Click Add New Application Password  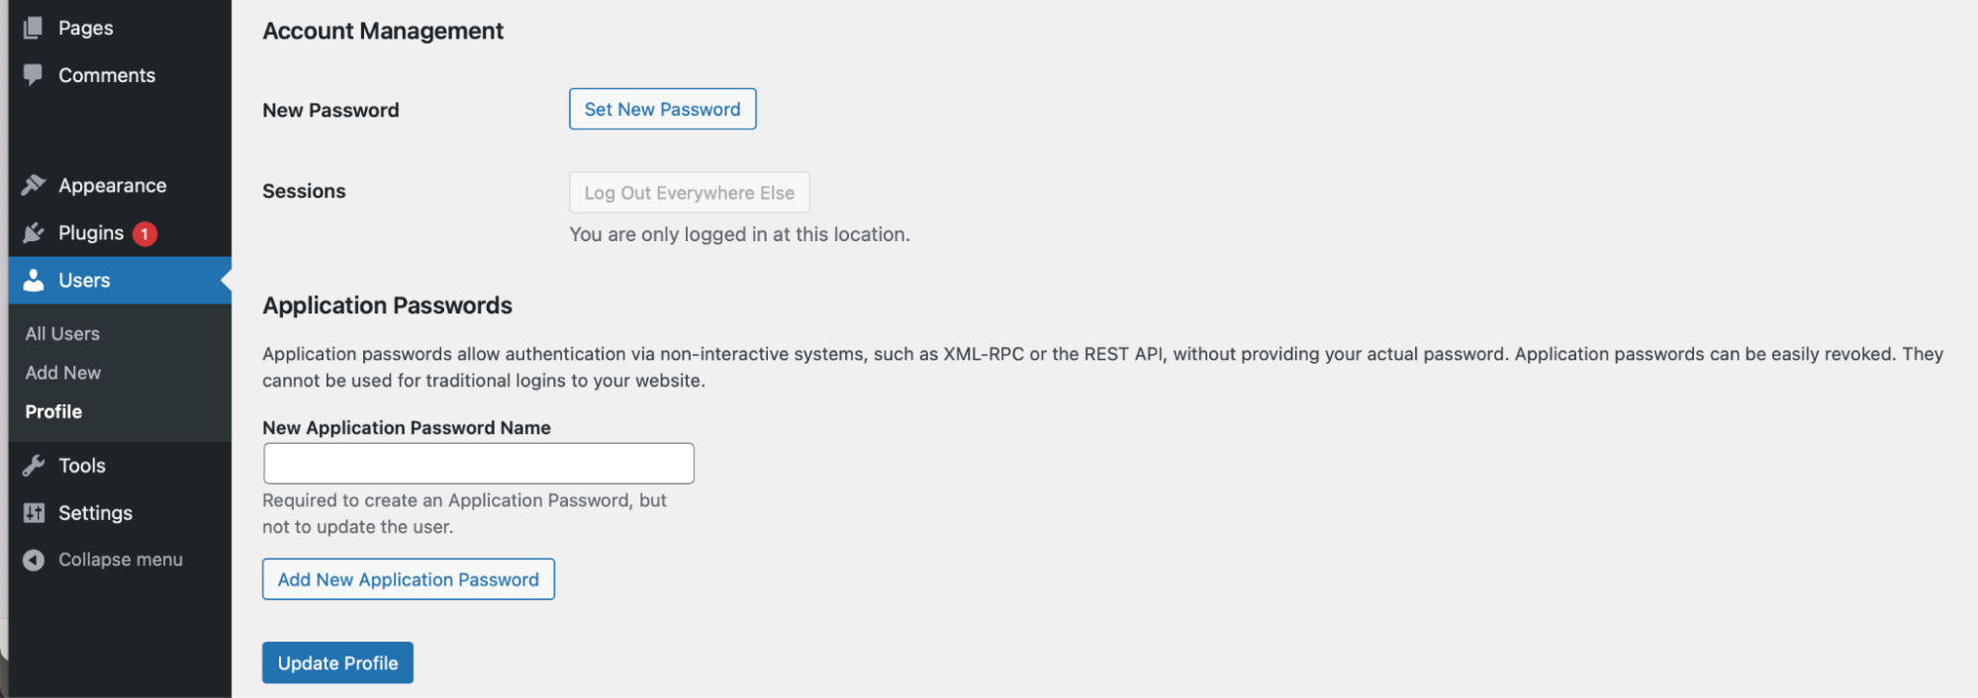(x=408, y=579)
